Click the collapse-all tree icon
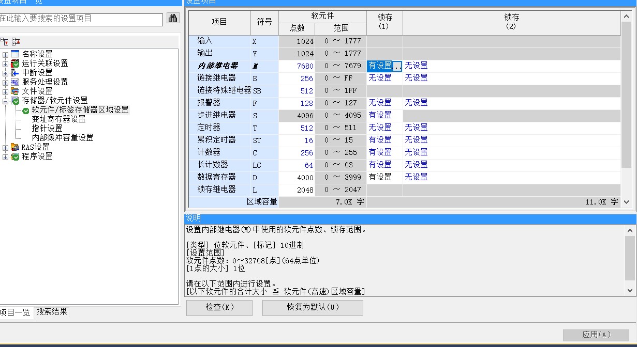 pos(16,41)
